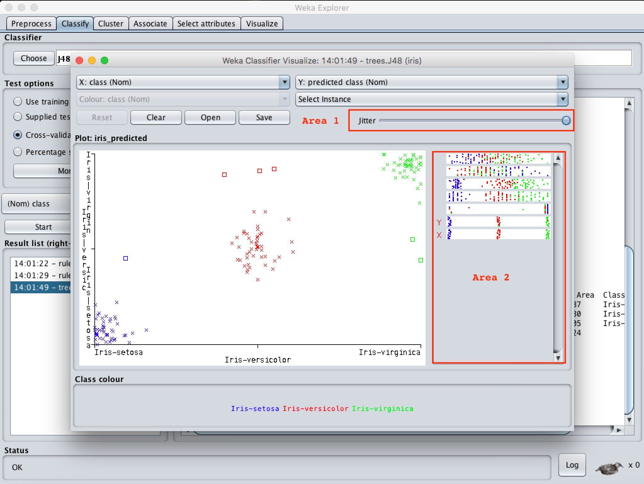Click the topmost red square marker in plot
This screenshot has height=484, width=644.
pos(274,169)
